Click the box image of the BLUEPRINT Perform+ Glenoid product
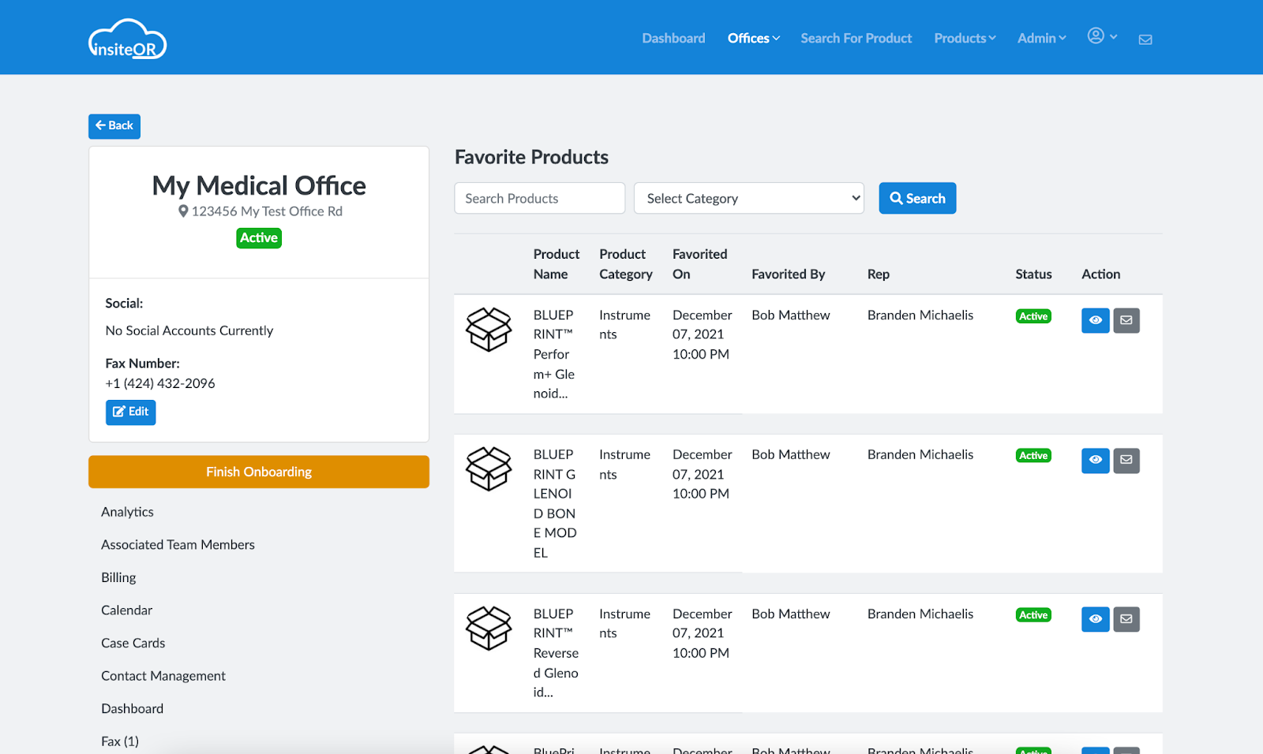The image size is (1263, 754). [x=489, y=329]
